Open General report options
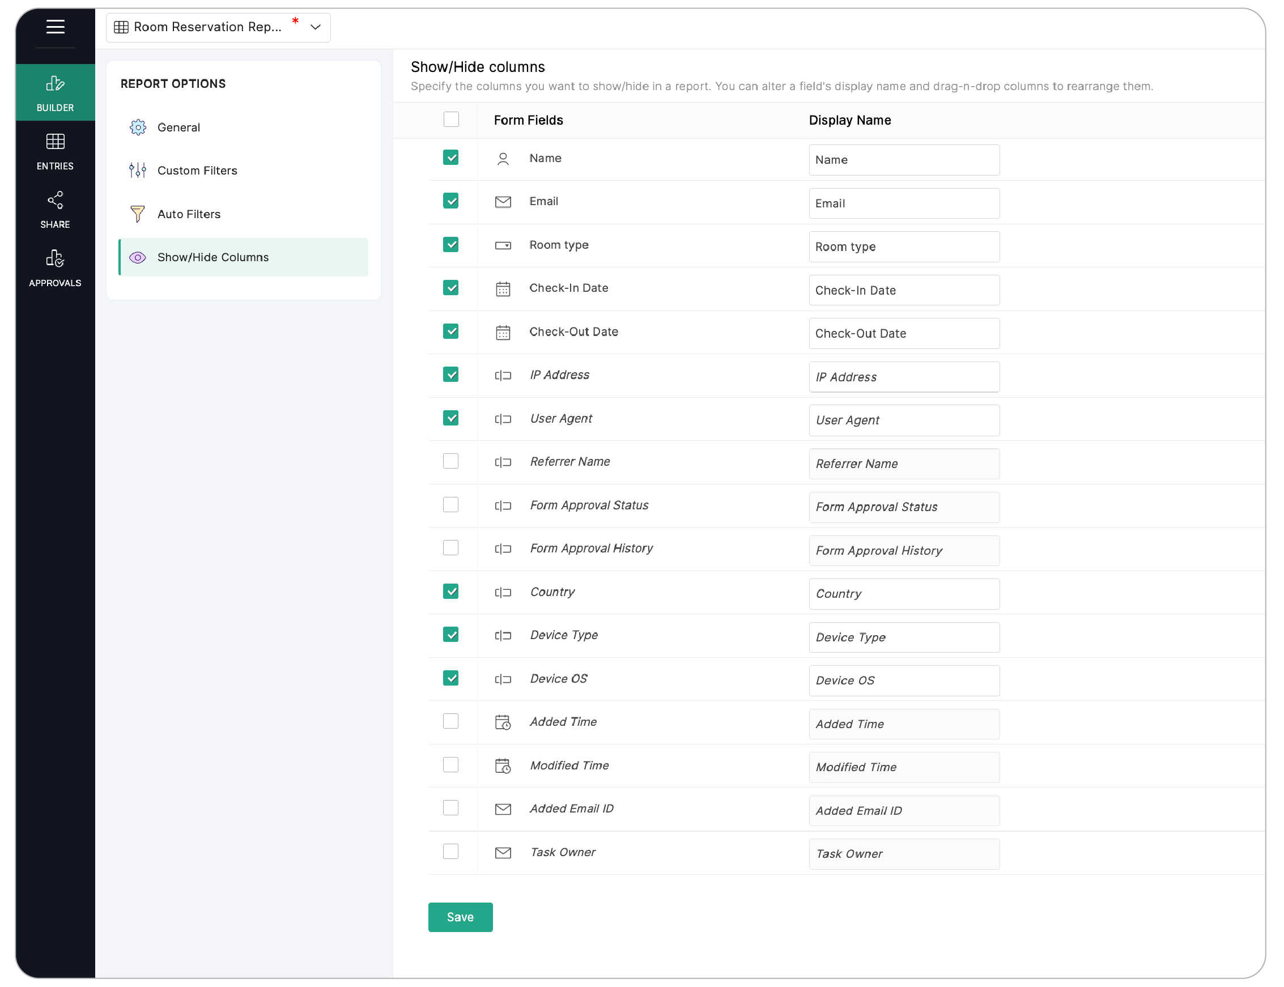Screen dimensions: 1284x987 (243, 127)
